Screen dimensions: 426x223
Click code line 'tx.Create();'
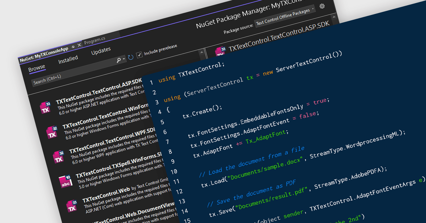click(x=202, y=111)
